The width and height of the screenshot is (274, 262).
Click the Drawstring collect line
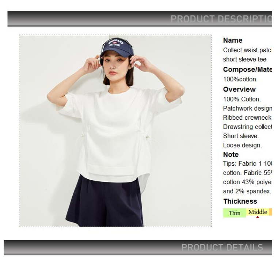(x=248, y=127)
